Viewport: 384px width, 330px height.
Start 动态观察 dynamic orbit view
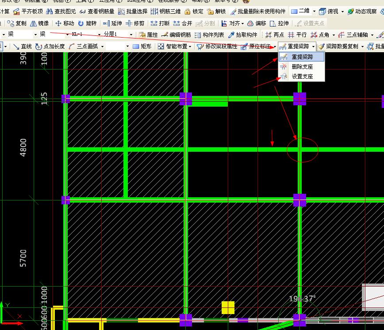(362, 11)
